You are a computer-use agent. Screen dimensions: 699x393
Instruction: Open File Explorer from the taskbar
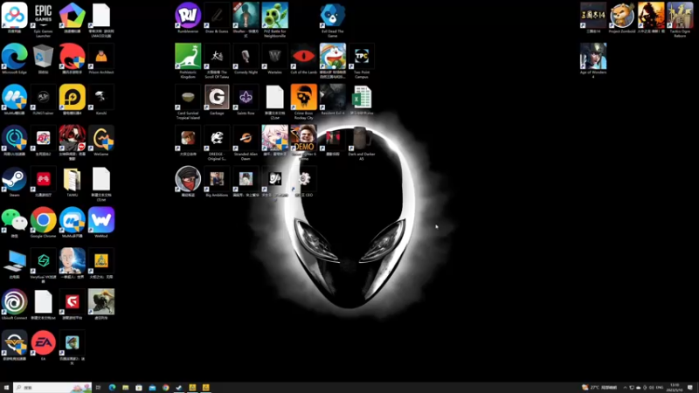coord(125,388)
